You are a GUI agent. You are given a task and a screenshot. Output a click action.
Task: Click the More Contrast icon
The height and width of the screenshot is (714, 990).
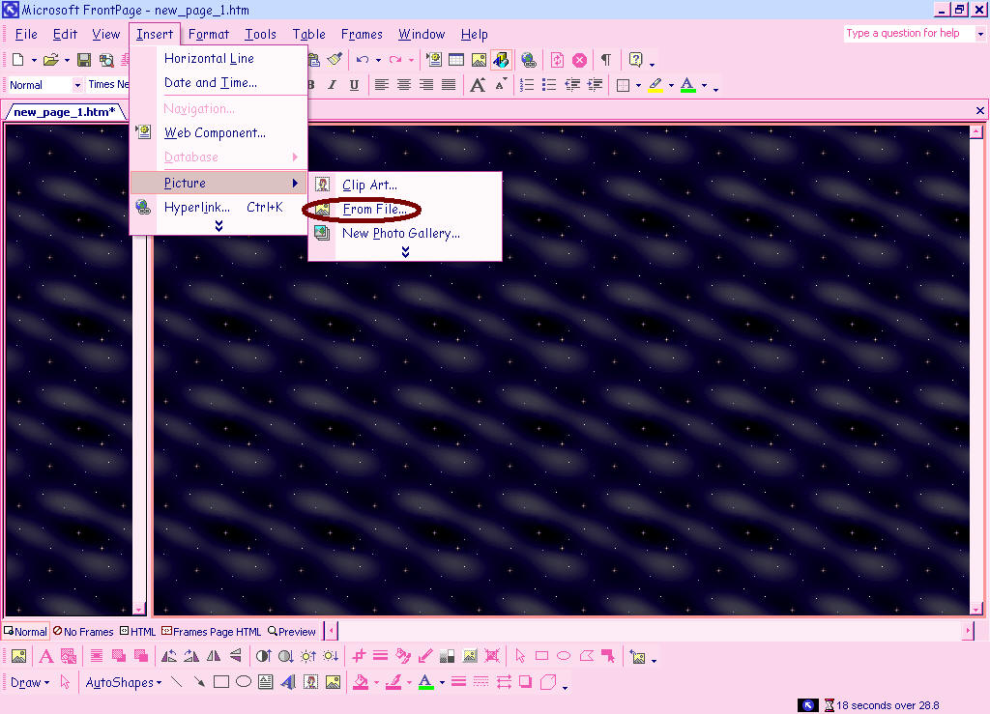pyautogui.click(x=263, y=656)
